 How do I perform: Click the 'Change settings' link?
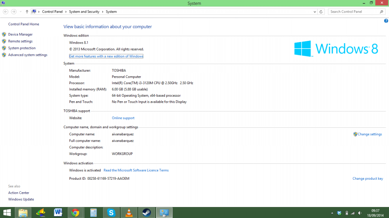pos(369,134)
